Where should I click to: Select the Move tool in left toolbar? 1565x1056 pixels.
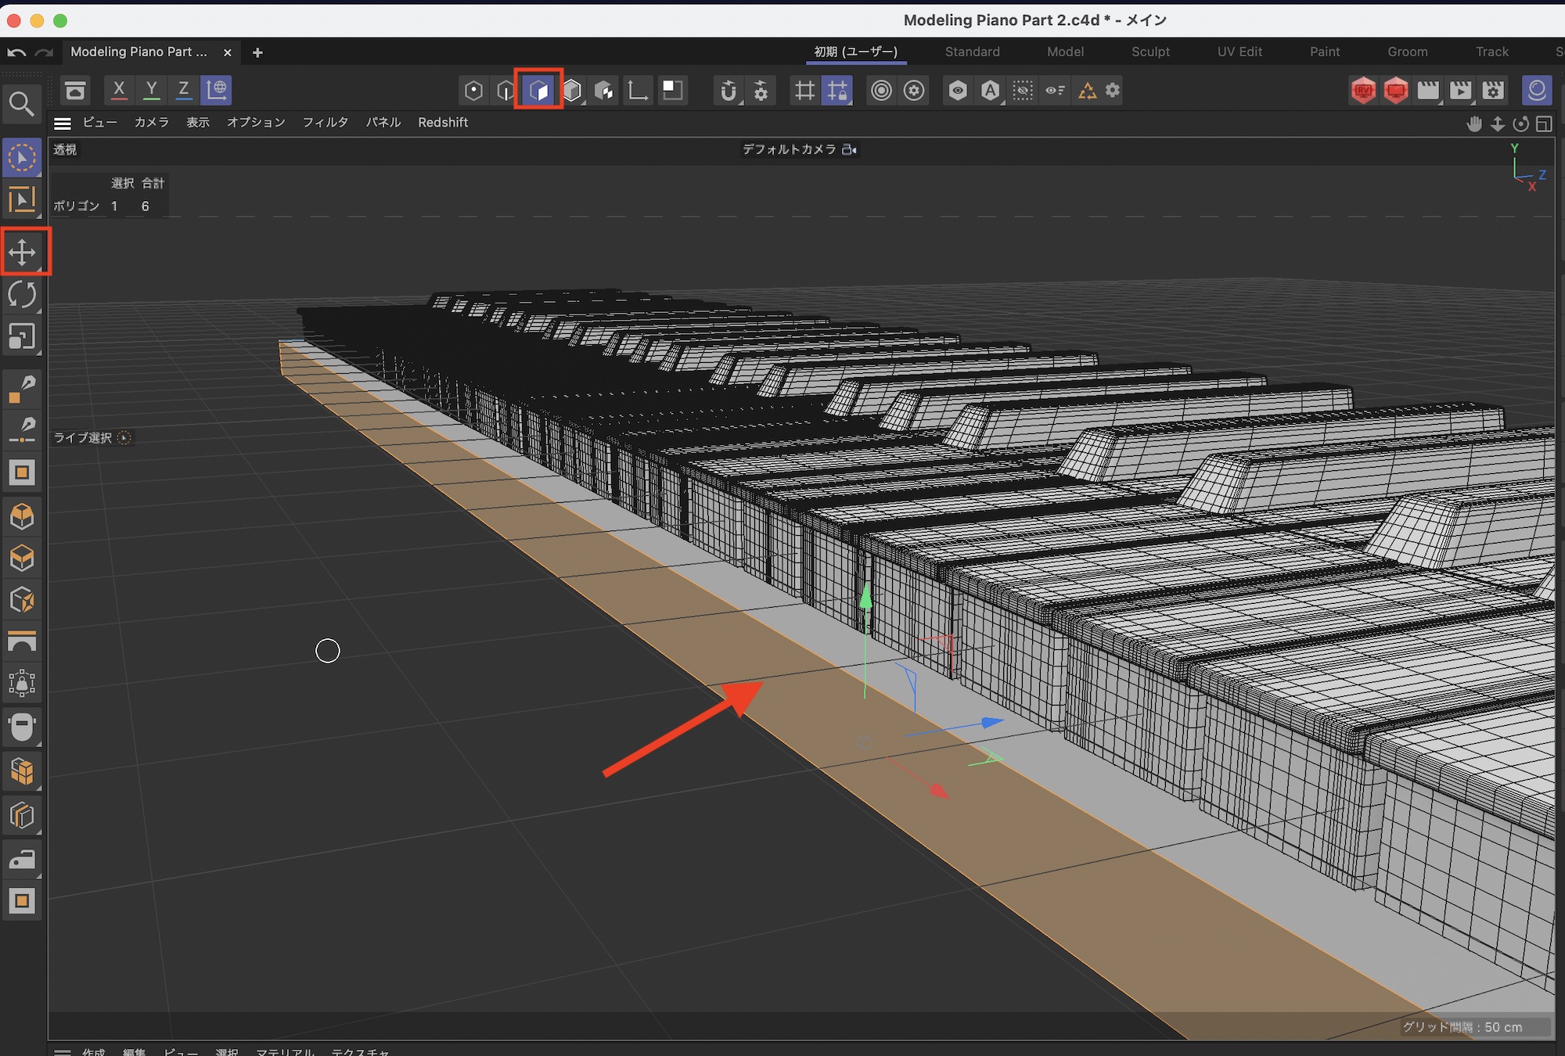tap(22, 252)
